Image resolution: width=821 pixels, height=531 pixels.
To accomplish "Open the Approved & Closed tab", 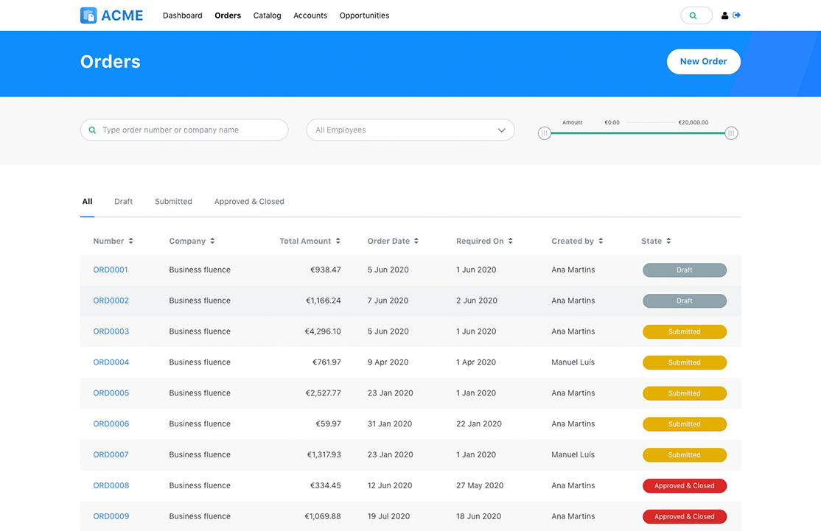I will tap(249, 201).
